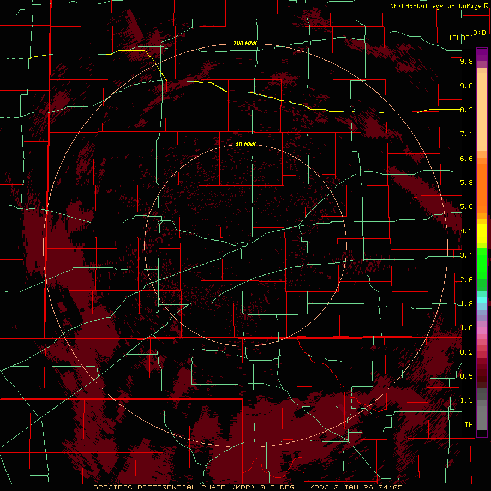The width and height of the screenshot is (491, 491).
Task: Click the 5.8 scale value
Action: pyautogui.click(x=466, y=183)
